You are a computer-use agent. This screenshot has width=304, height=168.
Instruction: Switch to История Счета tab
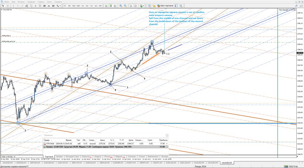click(x=72, y=157)
